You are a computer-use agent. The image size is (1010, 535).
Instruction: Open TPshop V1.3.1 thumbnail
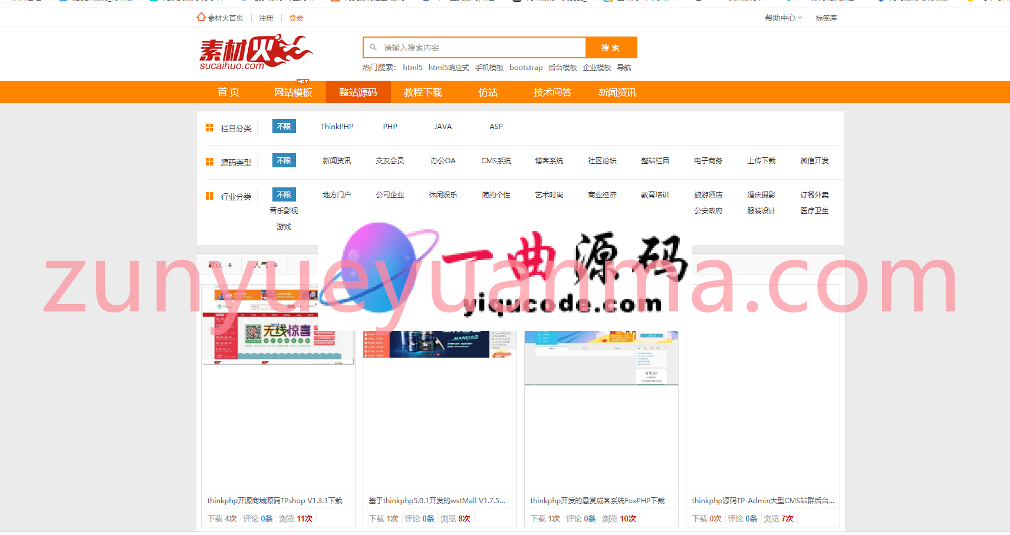tap(278, 325)
